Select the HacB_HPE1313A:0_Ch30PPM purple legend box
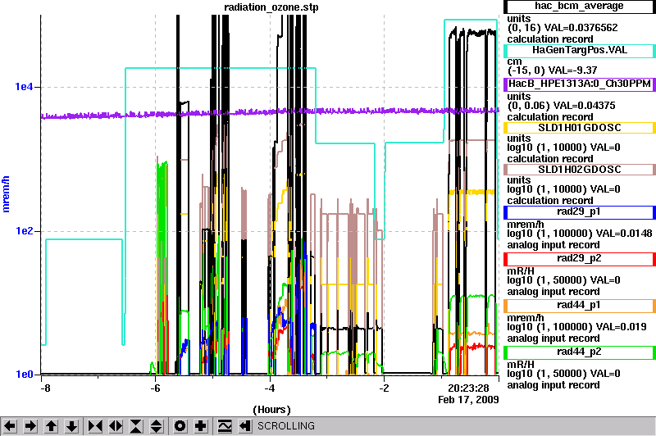 coord(580,84)
